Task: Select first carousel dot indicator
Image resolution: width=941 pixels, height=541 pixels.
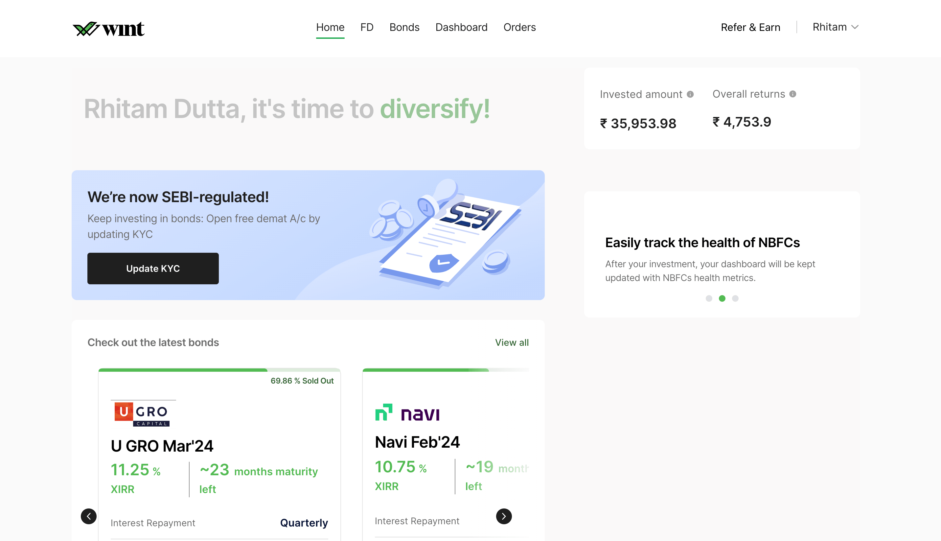Action: [709, 298]
